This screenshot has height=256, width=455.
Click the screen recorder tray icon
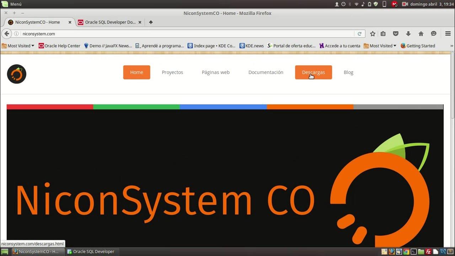click(x=405, y=4)
